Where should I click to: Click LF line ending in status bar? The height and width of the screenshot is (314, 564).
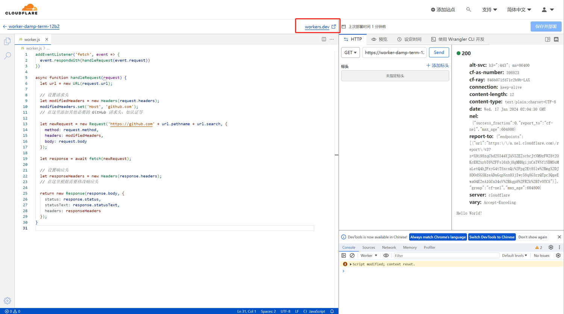point(297,311)
